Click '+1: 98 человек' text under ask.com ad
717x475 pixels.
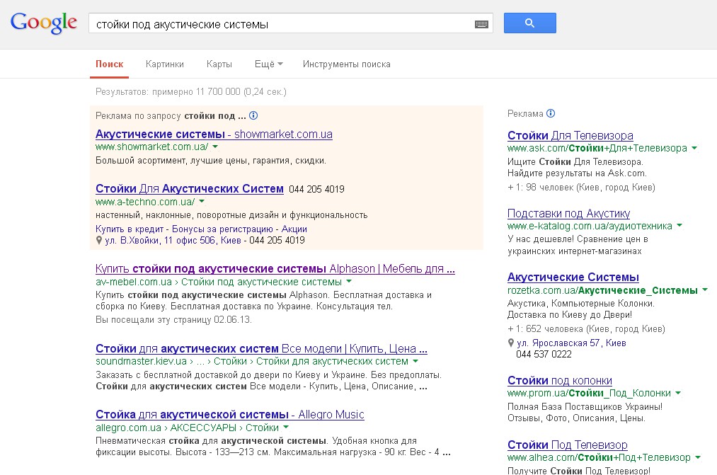581,187
